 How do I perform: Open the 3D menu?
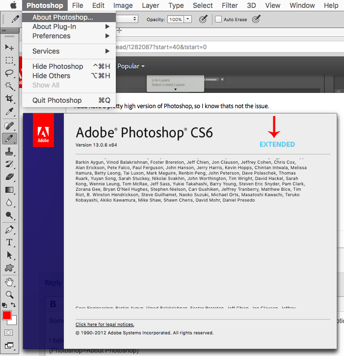[x=251, y=5]
